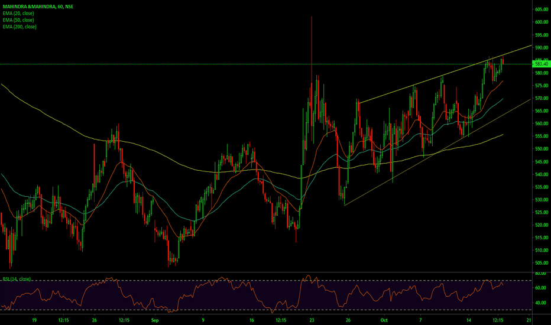Image resolution: width=551 pixels, height=325 pixels.
Task: Click the 575.00 price axis label
Action: coord(542,86)
